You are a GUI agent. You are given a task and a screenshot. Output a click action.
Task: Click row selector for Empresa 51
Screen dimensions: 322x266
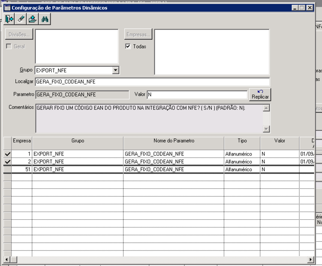pos(8,169)
